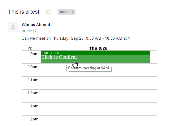This screenshot has height=126, width=193.
Task: Click the underlined Thursday, Sep 26 date link
Action: (87, 38)
